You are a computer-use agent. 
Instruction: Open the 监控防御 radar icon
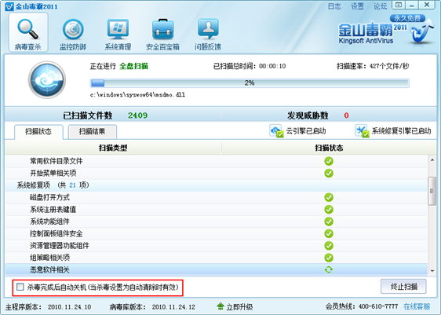tap(73, 29)
